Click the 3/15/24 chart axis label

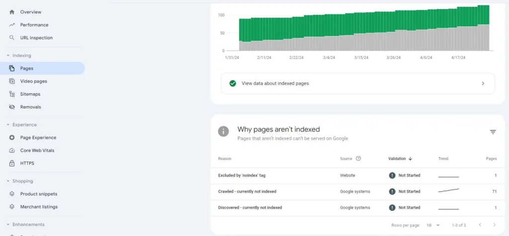pos(361,58)
